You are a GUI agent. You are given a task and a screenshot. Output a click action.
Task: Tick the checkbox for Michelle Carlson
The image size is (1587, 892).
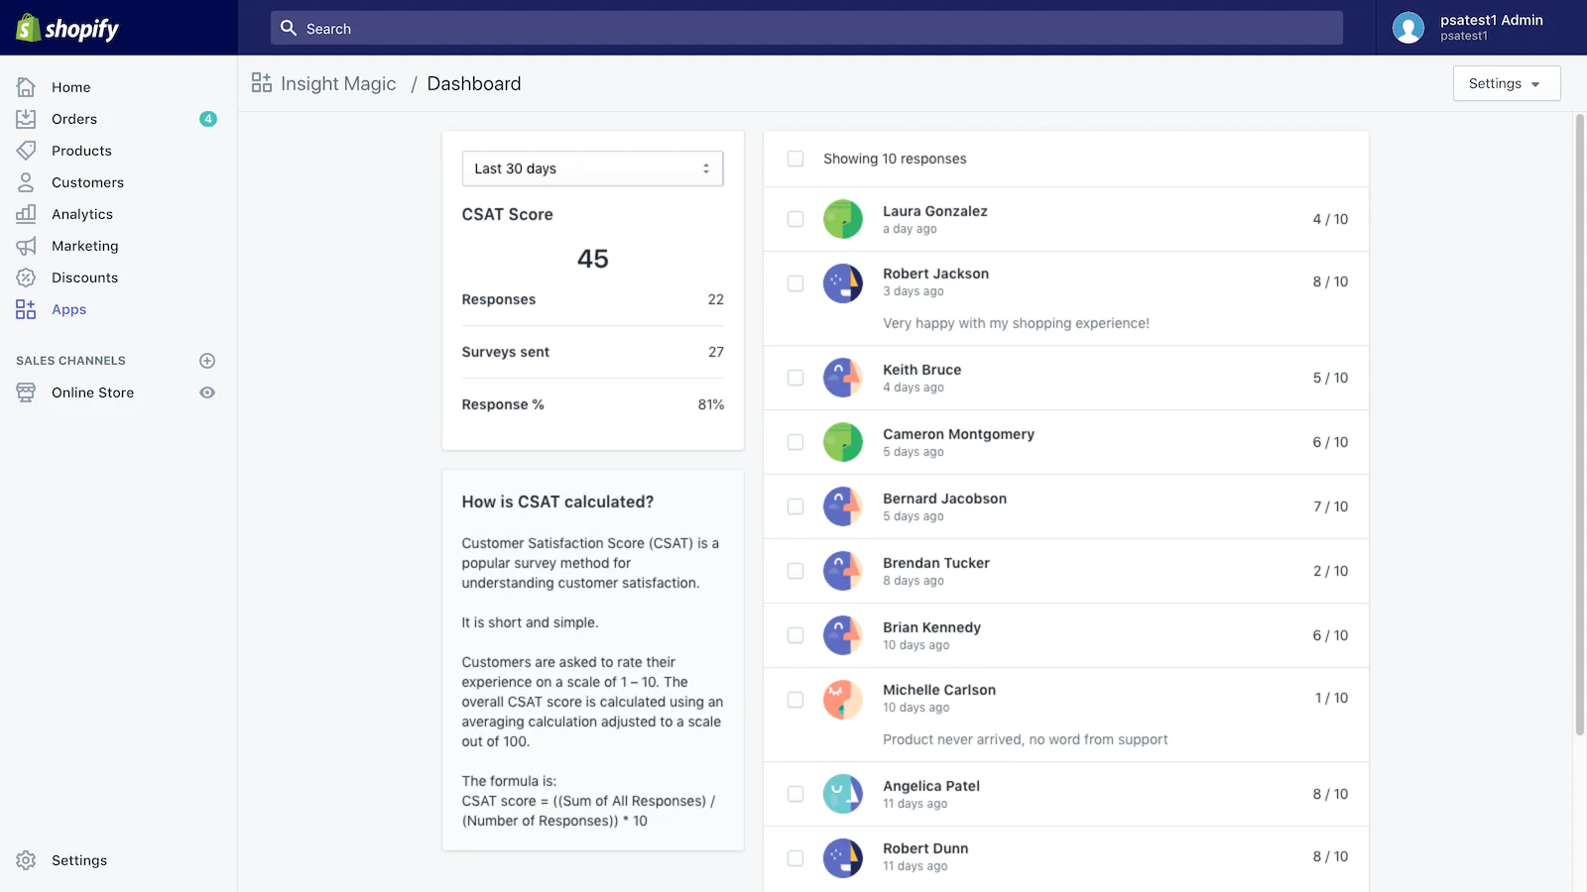[795, 700]
